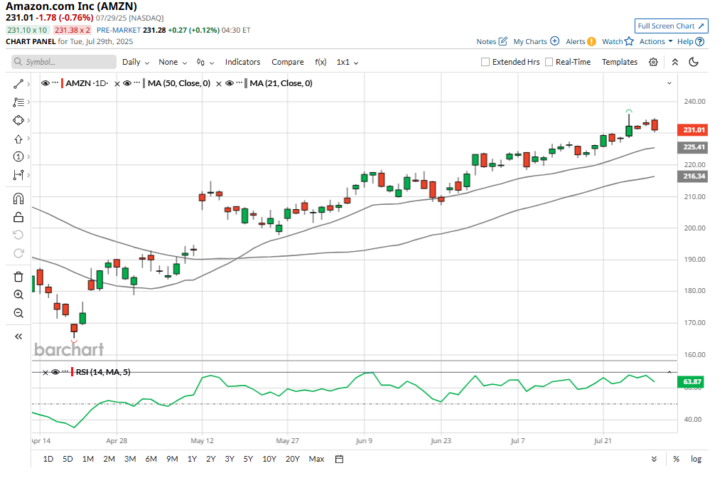The width and height of the screenshot is (727, 488).
Task: Zoom out on the chart
Action: coord(18,313)
